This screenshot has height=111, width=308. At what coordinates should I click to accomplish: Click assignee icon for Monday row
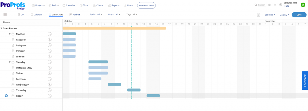(x=50, y=34)
